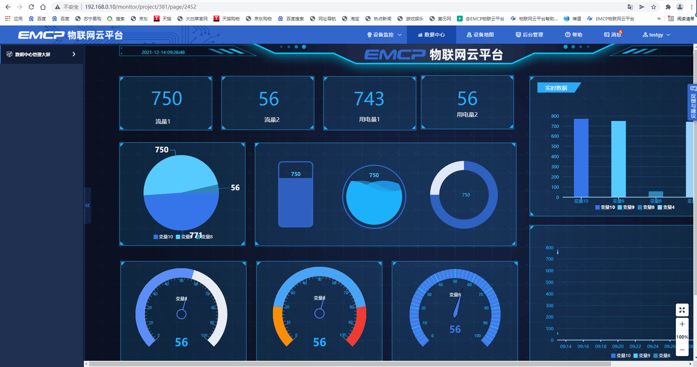This screenshot has width=697, height=367.
Task: Click the circular liquid fill 750 gauge
Action: tap(374, 197)
